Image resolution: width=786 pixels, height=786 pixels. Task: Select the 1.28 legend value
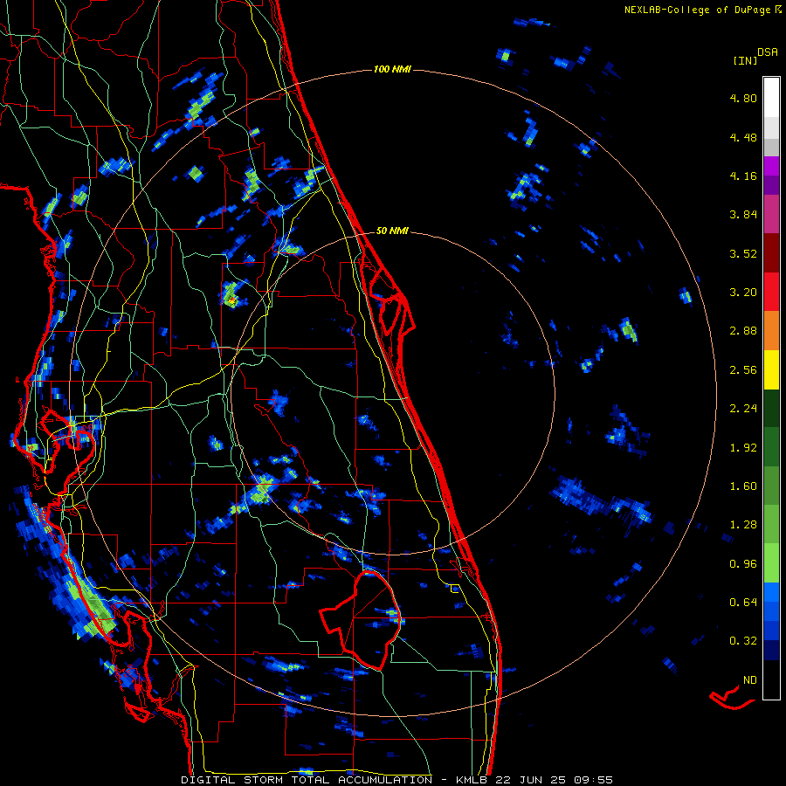tap(743, 525)
